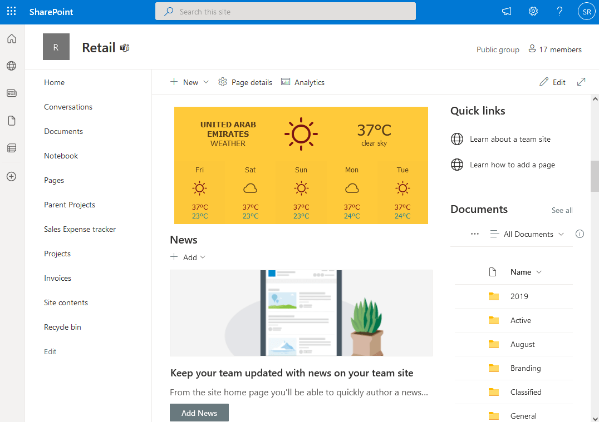Open the Office 365 app launcher waffle

11,11
